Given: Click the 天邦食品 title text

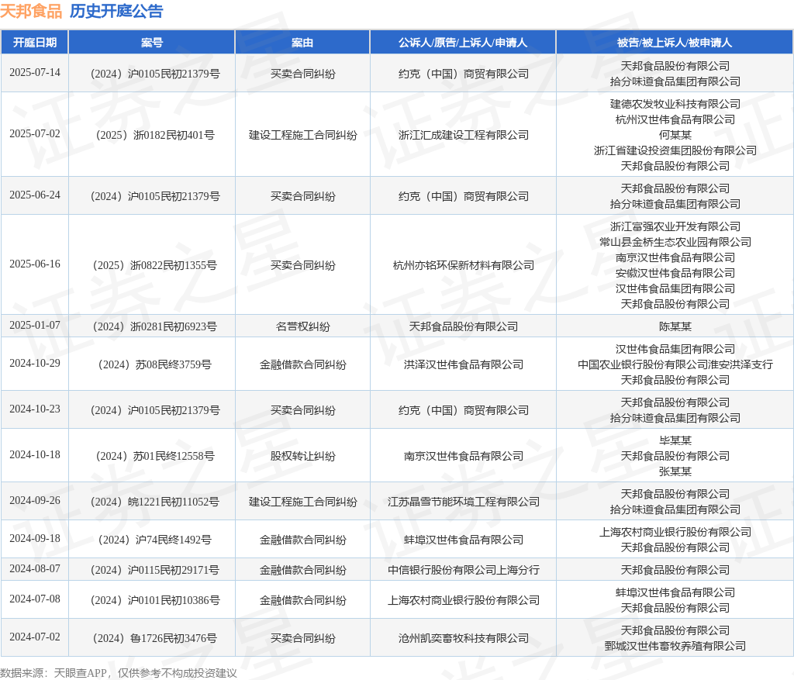Looking at the screenshot, I should [31, 11].
